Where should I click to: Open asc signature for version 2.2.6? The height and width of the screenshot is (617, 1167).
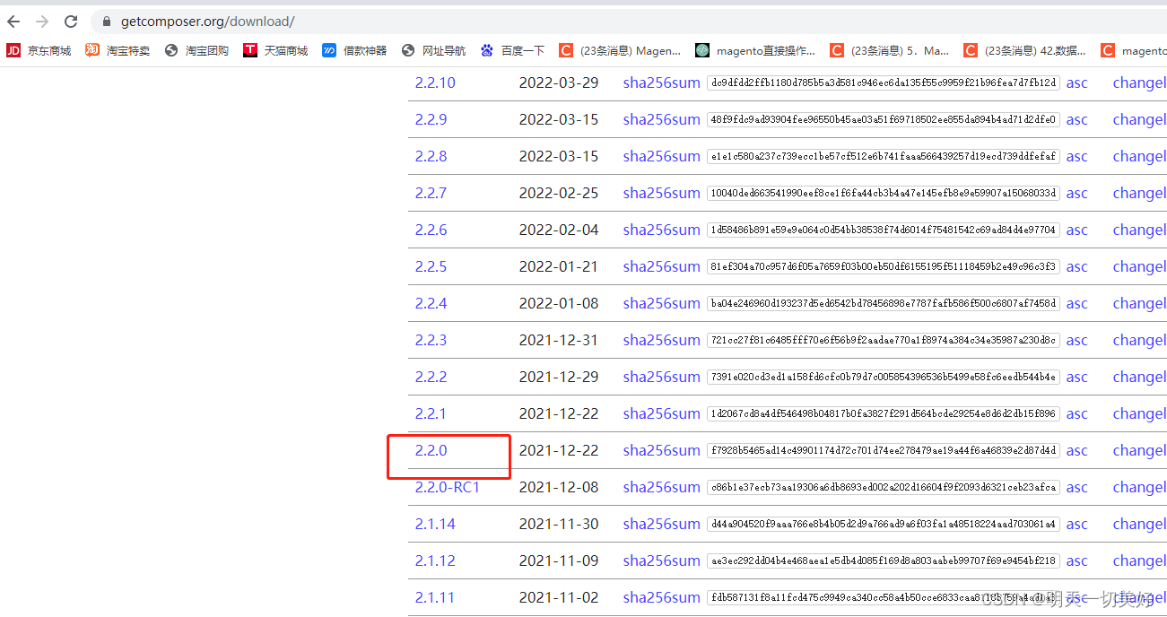coord(1076,230)
